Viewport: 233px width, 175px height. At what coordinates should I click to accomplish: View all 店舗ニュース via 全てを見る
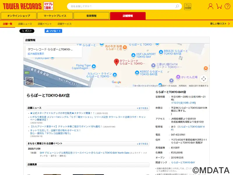point(143,108)
